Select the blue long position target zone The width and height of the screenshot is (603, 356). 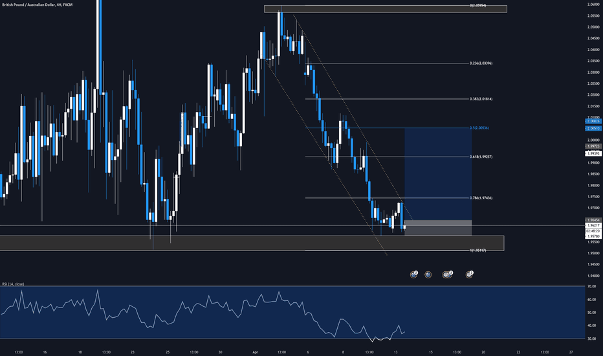coord(438,174)
